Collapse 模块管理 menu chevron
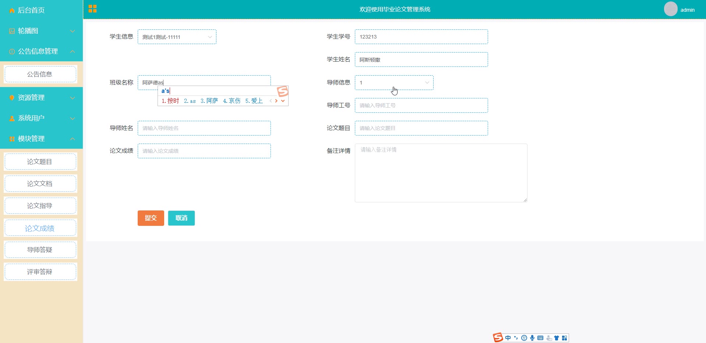 (x=73, y=139)
